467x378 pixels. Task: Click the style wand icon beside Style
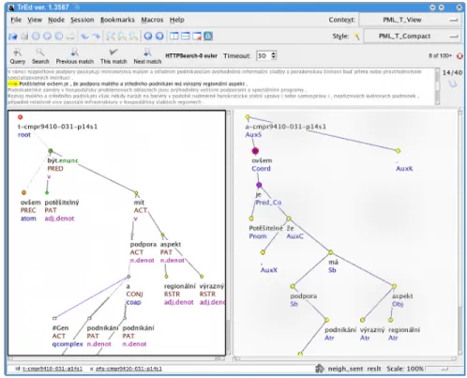click(356, 37)
